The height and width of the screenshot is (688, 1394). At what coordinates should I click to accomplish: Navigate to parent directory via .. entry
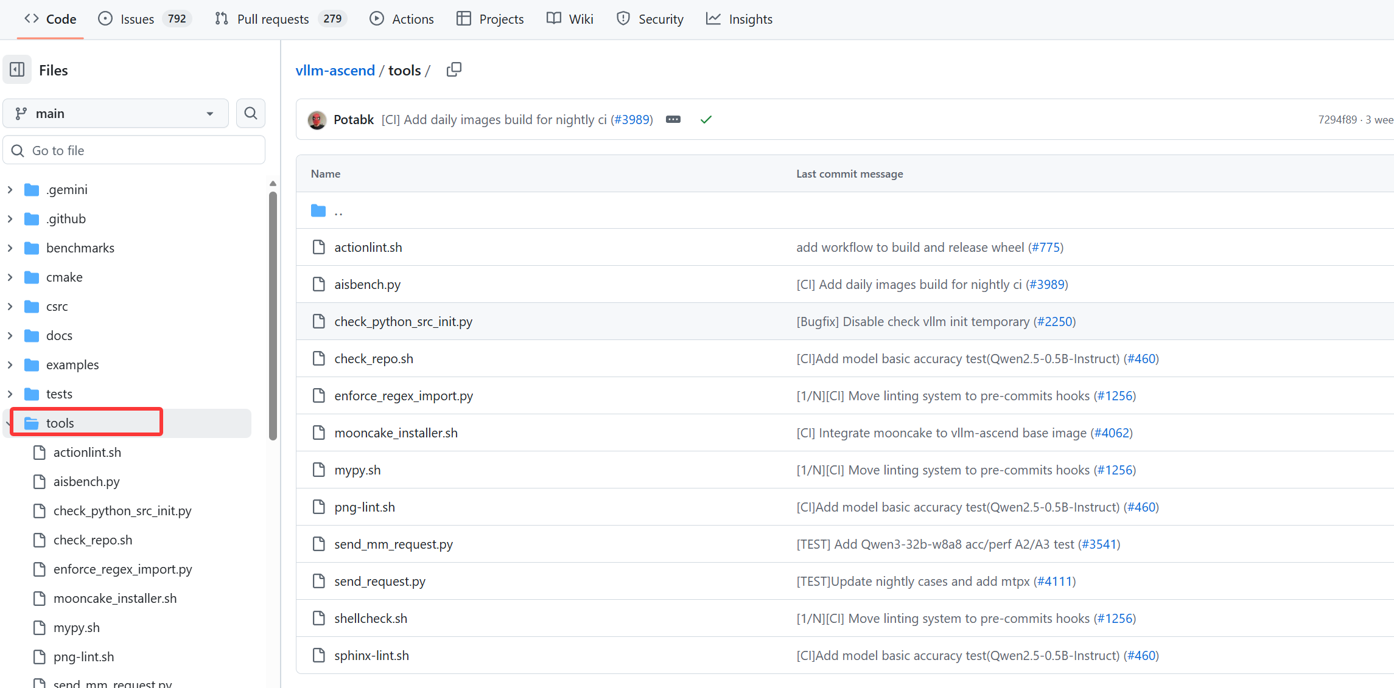(x=338, y=211)
